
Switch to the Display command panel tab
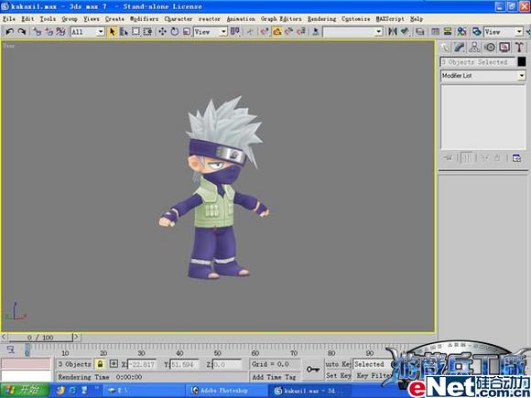pos(504,48)
